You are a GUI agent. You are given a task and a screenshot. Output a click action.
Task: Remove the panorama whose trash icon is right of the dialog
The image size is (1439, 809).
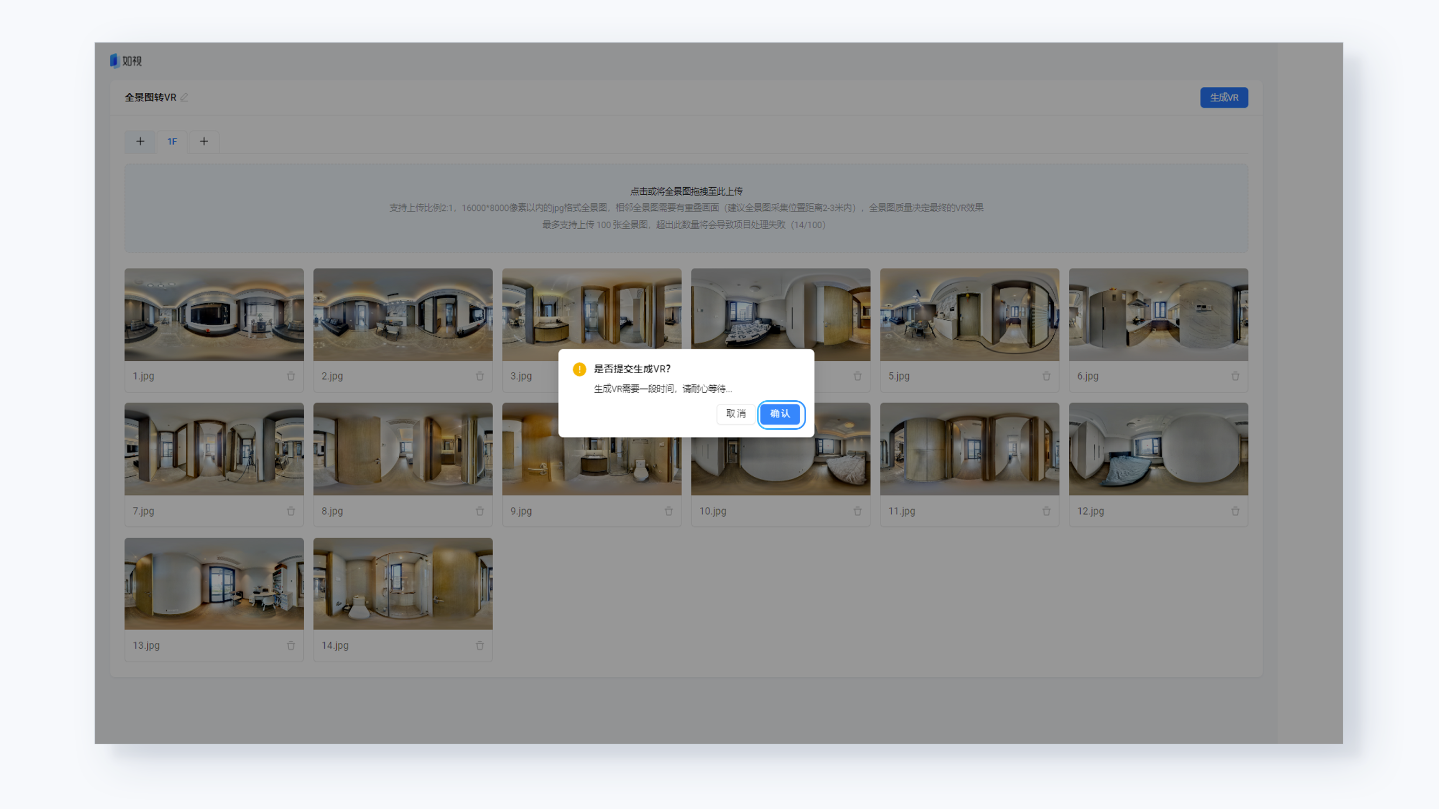click(857, 376)
